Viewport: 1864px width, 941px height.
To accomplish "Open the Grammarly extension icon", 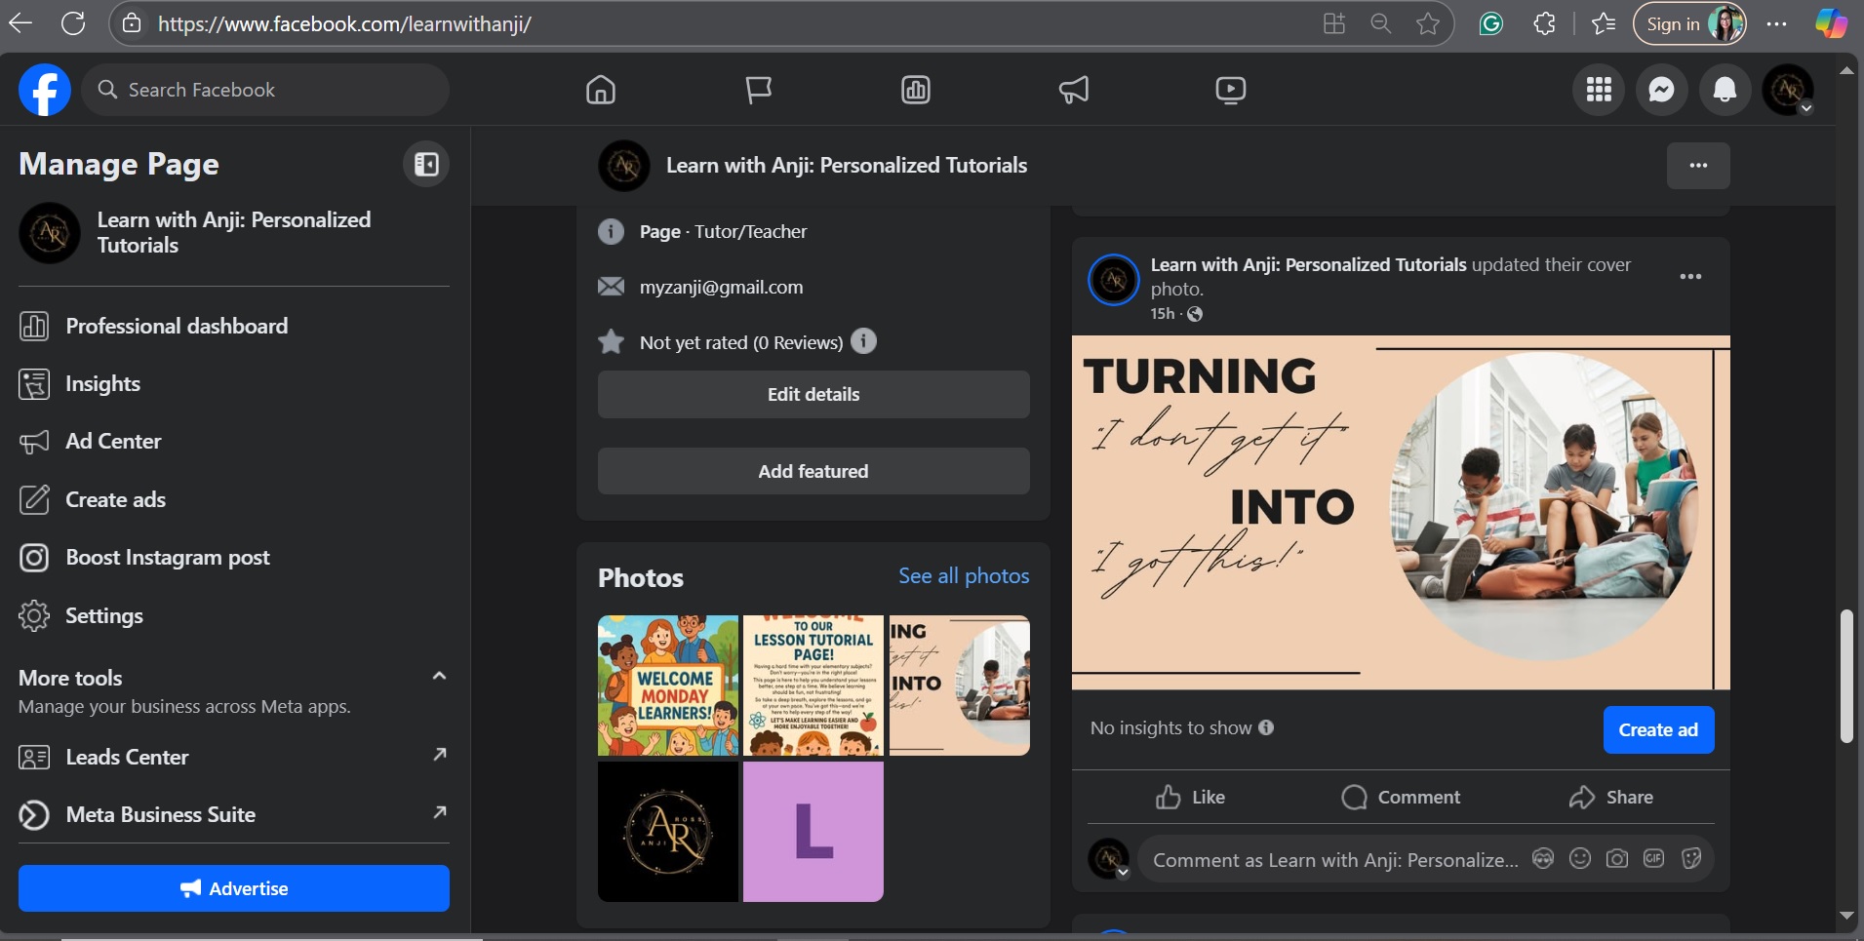I will [1491, 23].
